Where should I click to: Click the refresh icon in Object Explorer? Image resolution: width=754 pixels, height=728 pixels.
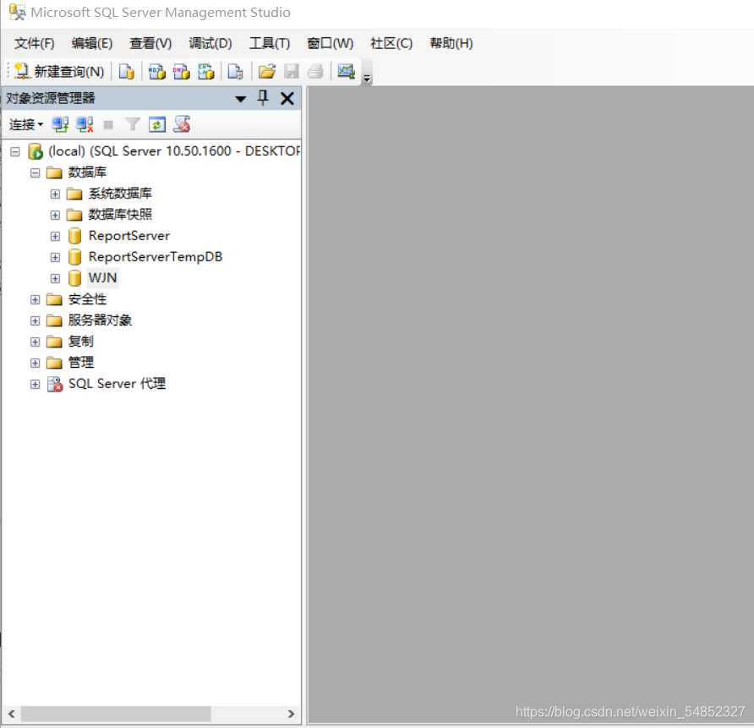click(x=156, y=125)
